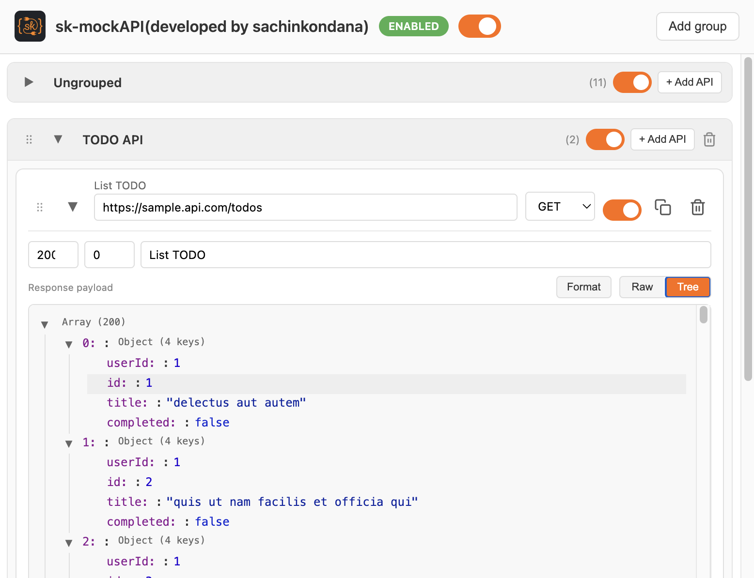Screen dimensions: 754x578
Task: Open the GET method dropdown
Action: point(560,206)
